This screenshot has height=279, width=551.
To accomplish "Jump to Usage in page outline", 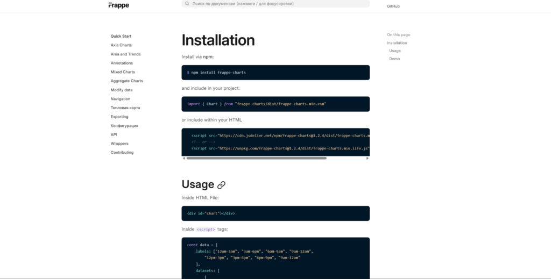I will tap(395, 51).
